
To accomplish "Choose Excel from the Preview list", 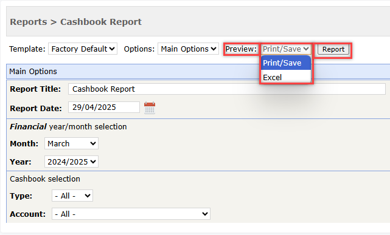I will [x=286, y=78].
